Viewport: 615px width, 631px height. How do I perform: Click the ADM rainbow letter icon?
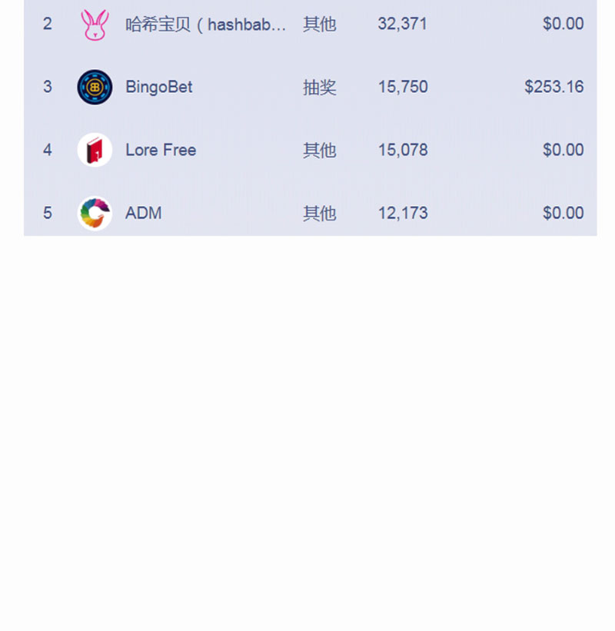pos(95,213)
